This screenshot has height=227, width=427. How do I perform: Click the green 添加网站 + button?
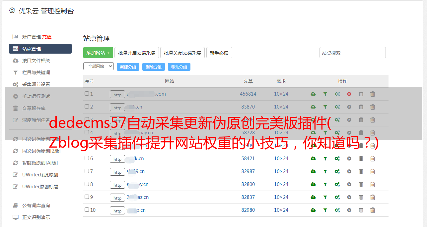click(x=98, y=53)
